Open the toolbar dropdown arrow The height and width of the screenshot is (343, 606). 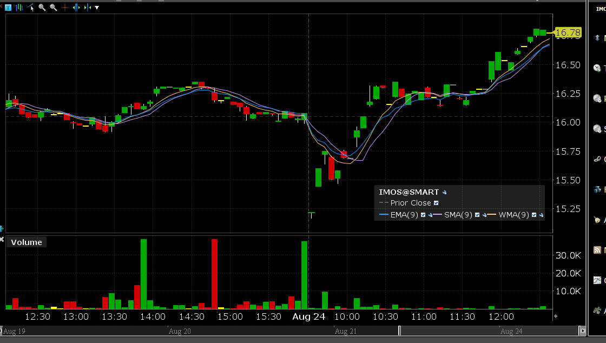[x=97, y=8]
